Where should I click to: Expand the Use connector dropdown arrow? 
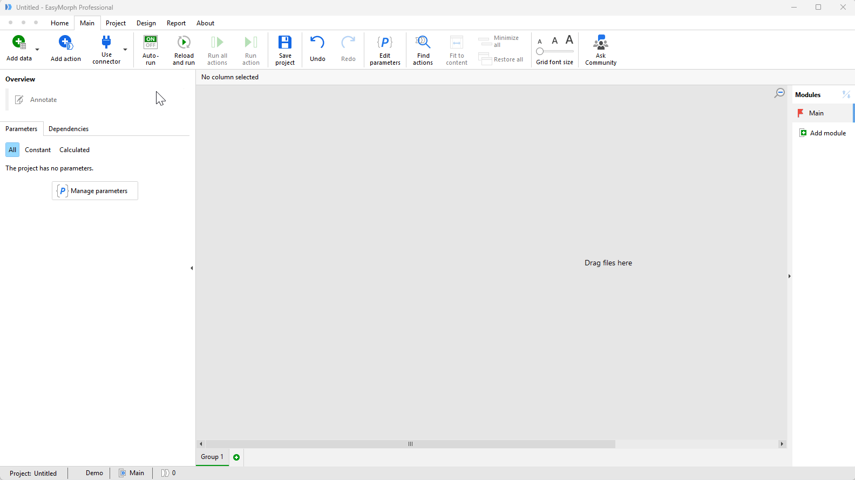coord(125,50)
